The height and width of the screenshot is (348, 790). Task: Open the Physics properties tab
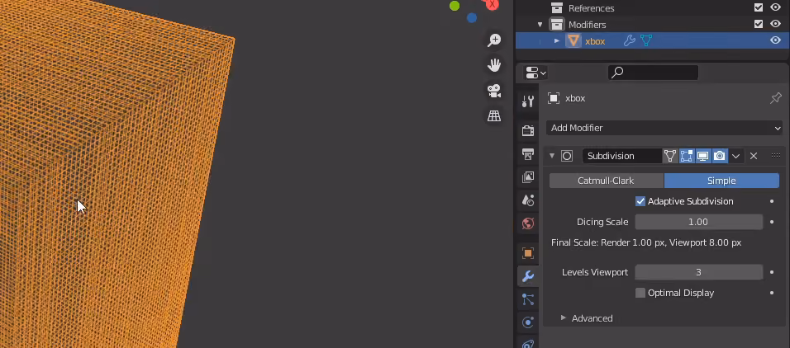click(x=528, y=322)
